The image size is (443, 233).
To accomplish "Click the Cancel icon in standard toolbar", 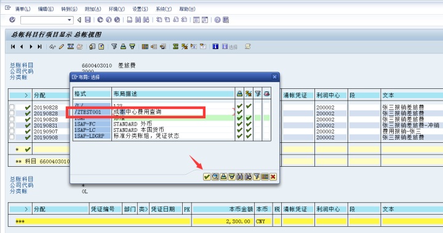I will coord(117,20).
